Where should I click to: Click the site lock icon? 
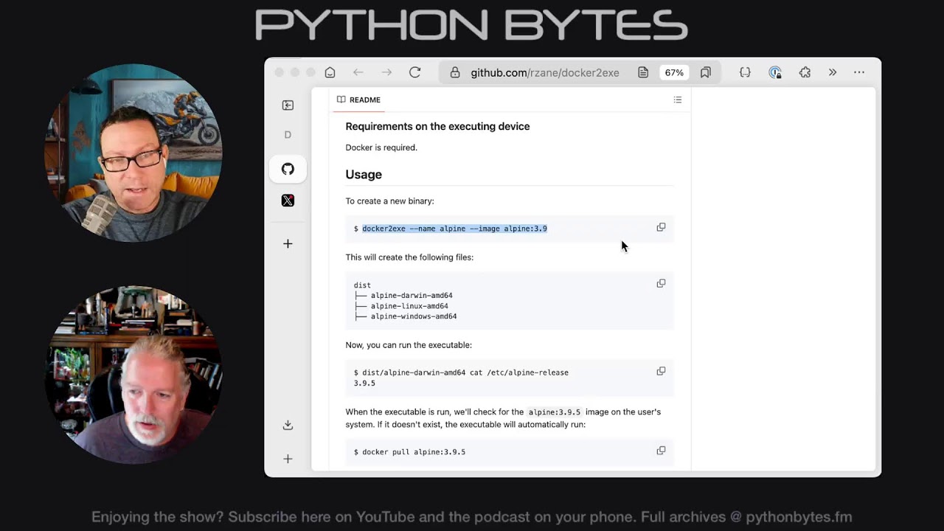tap(455, 72)
